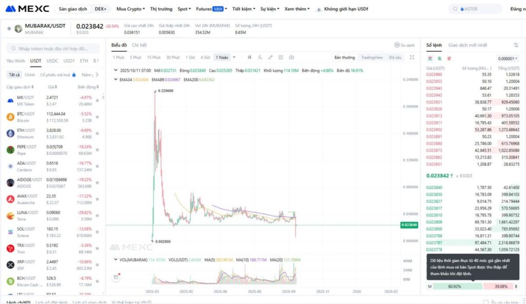
Task: Collapse the EMA indicator legend row
Action: tap(115, 80)
